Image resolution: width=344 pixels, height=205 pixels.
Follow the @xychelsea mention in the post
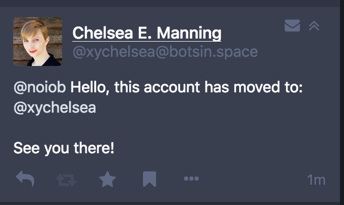pyautogui.click(x=54, y=108)
